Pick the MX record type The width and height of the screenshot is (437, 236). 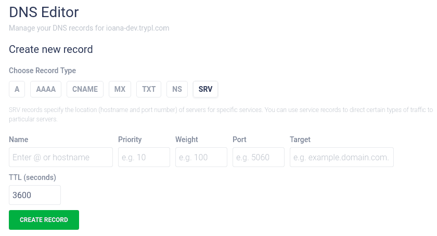(120, 89)
